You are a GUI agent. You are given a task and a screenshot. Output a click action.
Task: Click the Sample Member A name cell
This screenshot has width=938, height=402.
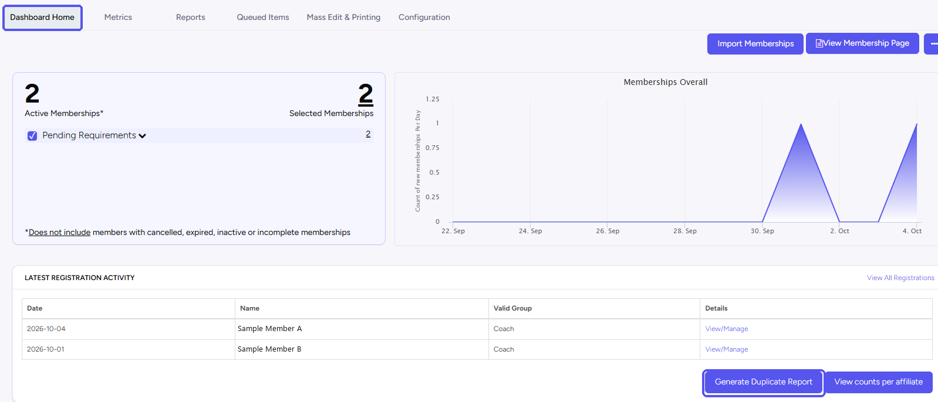click(362, 329)
